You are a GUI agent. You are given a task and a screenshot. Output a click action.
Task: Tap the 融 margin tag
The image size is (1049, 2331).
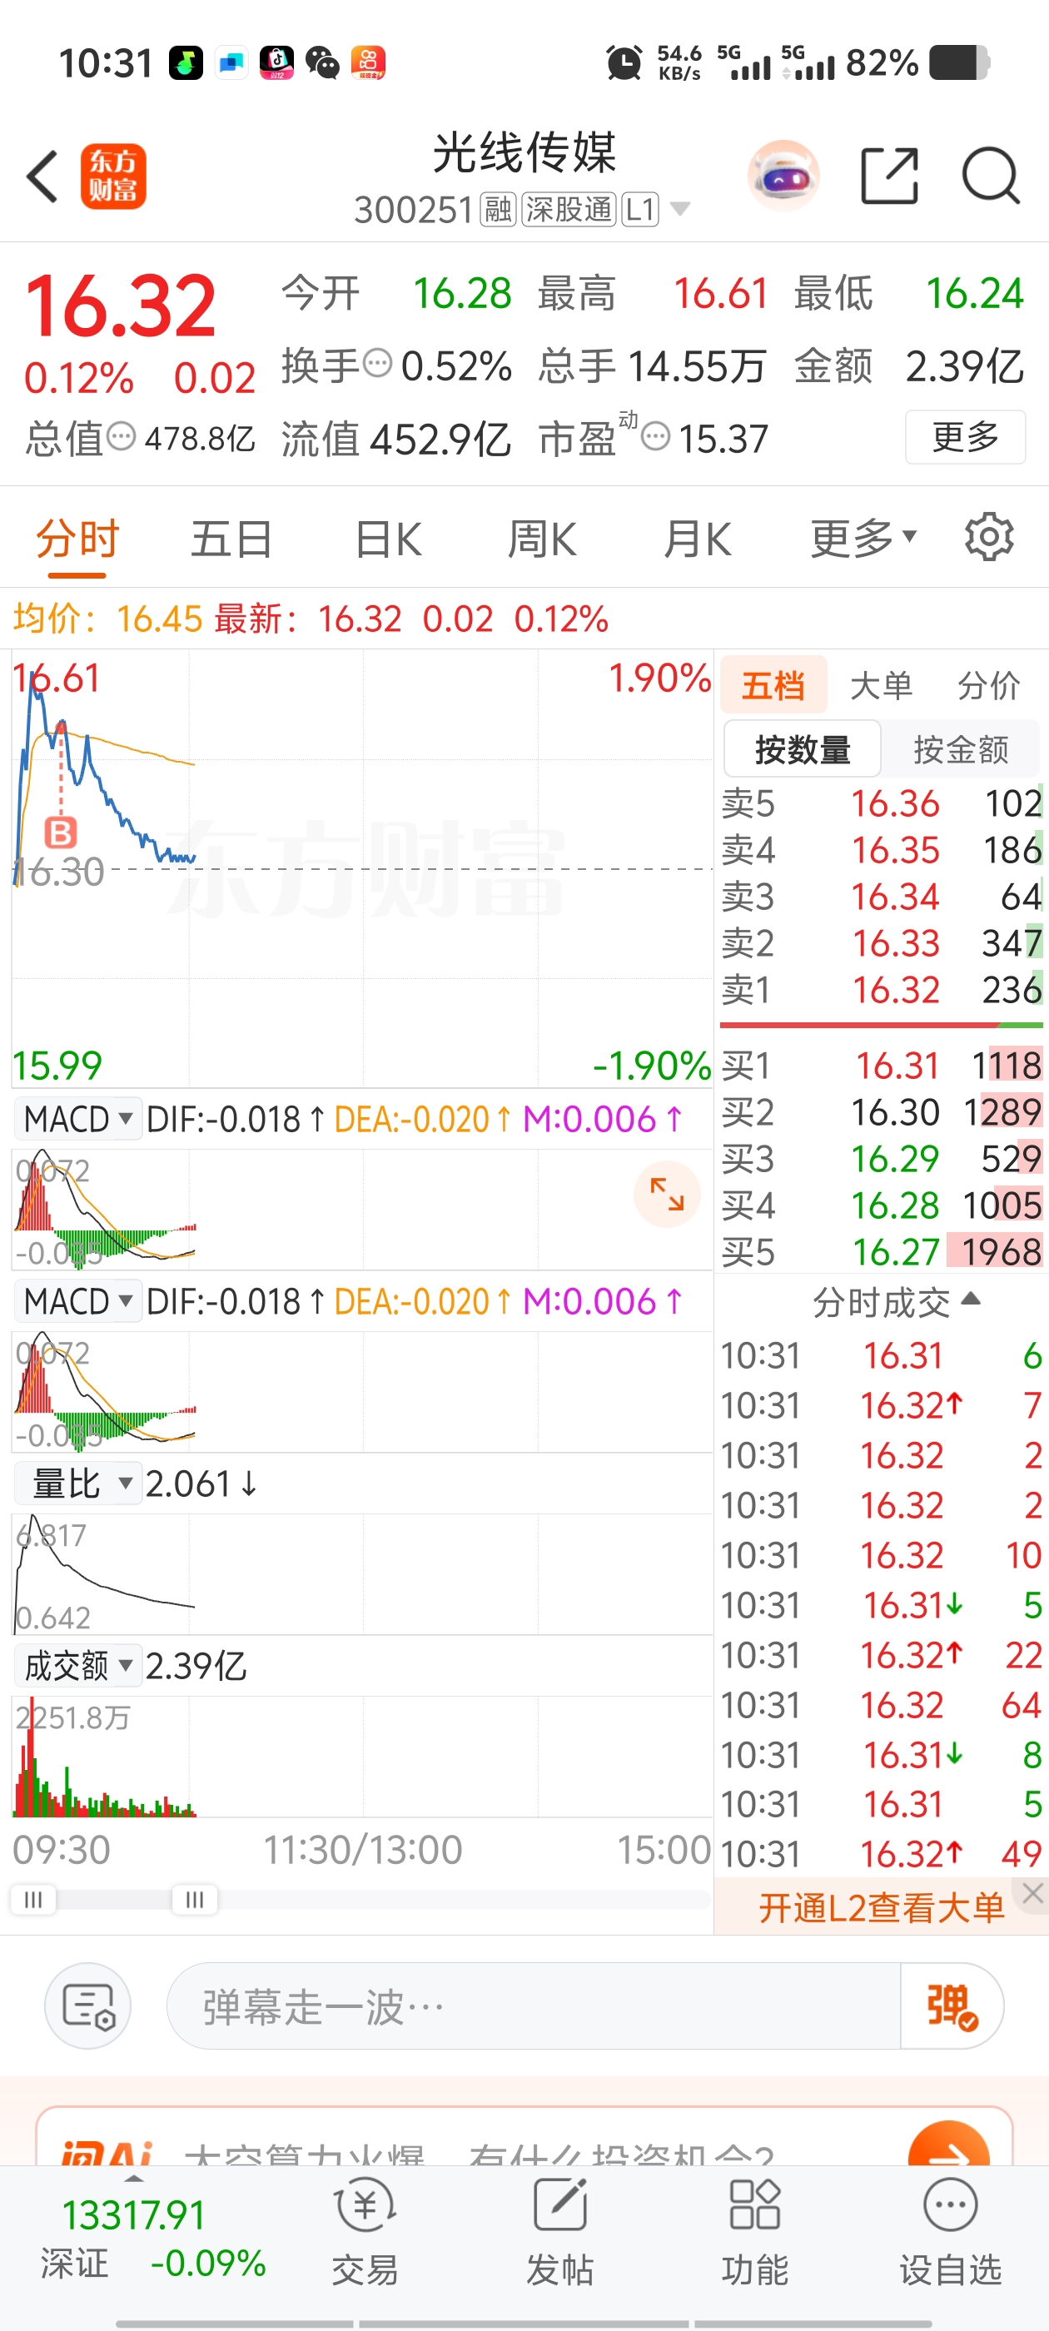point(497,210)
